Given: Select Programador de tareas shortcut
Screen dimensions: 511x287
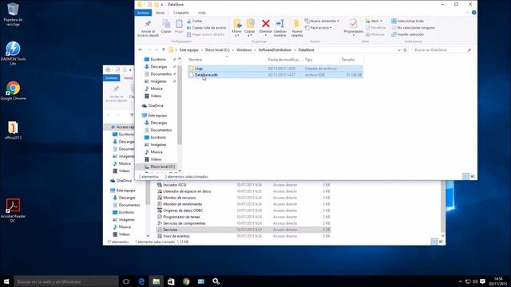Looking at the screenshot, I should tap(244, 217).
